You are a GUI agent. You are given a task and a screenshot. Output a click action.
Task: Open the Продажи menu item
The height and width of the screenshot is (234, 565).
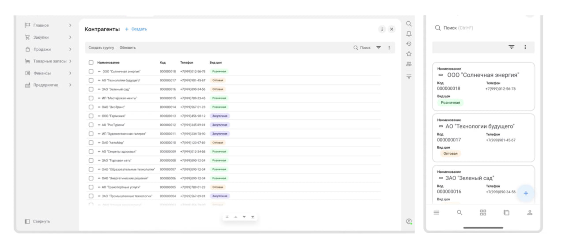point(42,49)
